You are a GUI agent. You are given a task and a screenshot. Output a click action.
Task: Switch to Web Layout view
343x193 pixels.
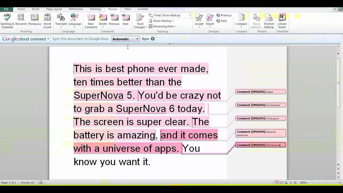click(x=286, y=183)
